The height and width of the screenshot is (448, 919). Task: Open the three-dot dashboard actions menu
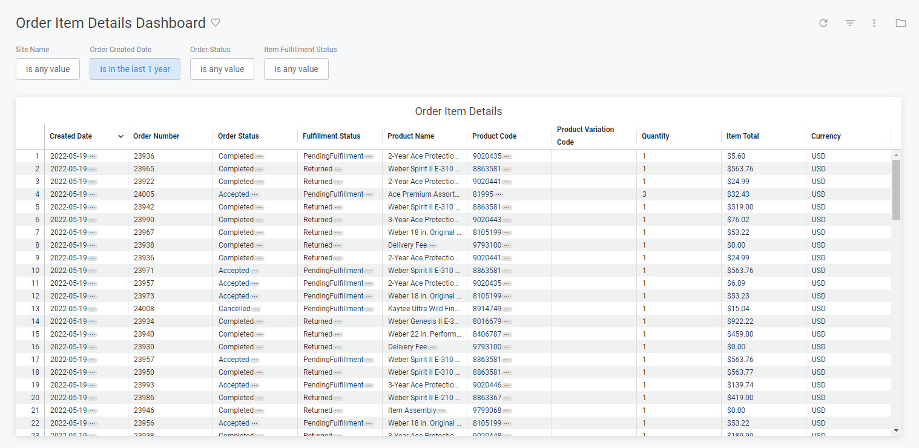tap(874, 22)
